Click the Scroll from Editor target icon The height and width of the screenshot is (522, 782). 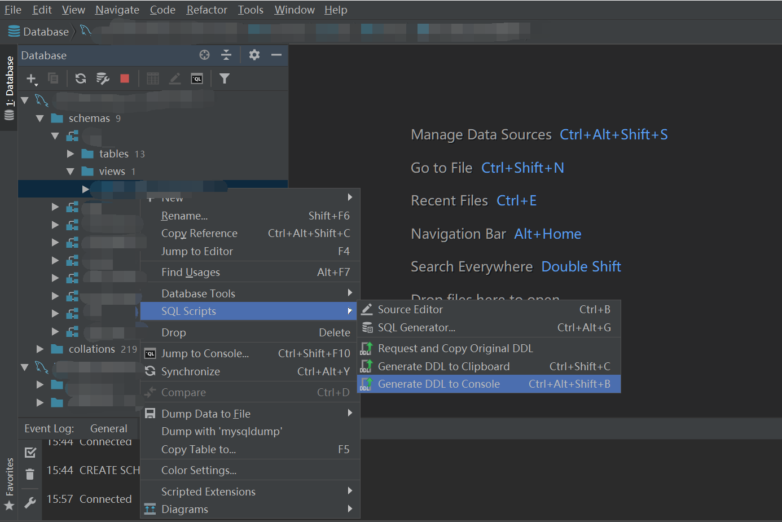[204, 55]
